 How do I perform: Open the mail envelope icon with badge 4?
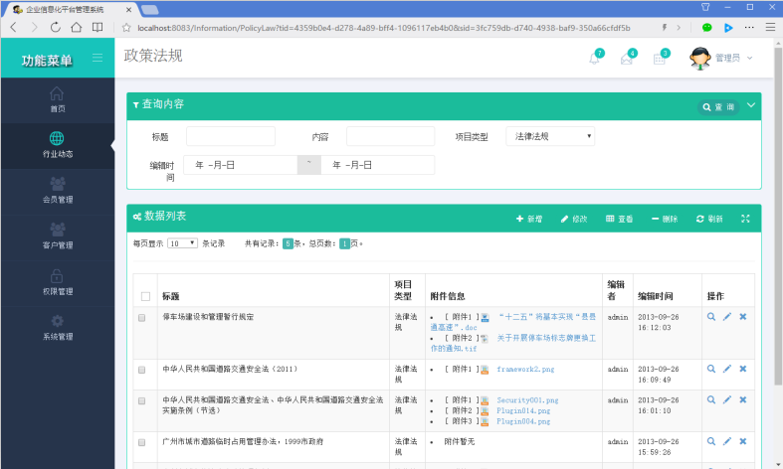(627, 59)
